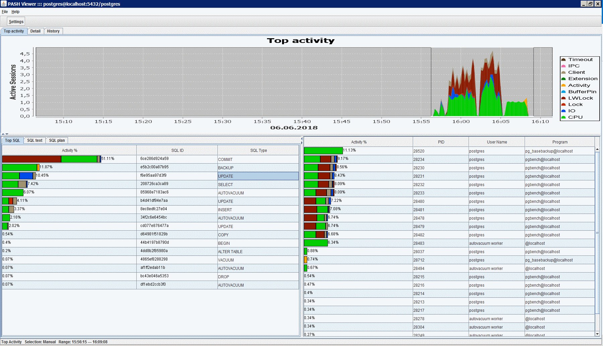Switch to the Detail tab
603x346 pixels.
(36, 31)
